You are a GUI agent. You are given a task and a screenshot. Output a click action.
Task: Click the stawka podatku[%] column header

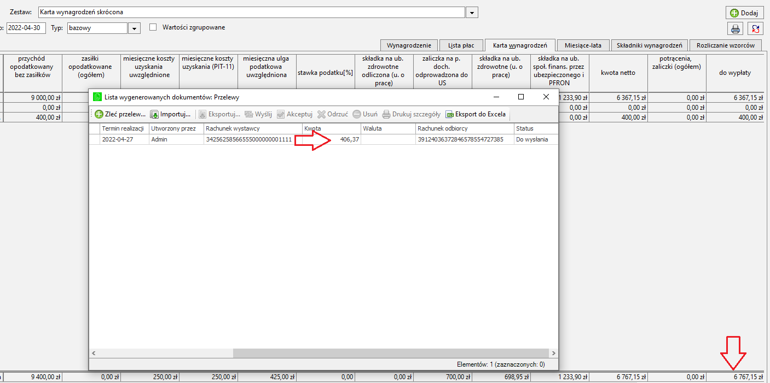(x=325, y=72)
